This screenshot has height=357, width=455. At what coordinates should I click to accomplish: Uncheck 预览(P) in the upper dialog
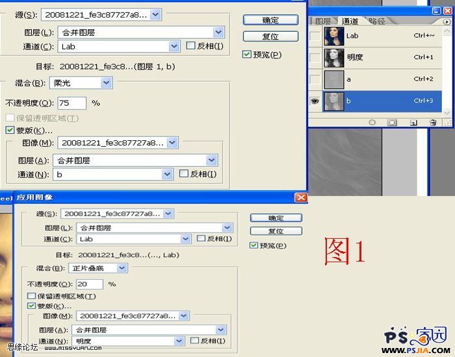point(246,54)
